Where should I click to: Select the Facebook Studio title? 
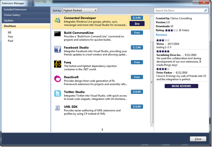[x=76, y=48]
